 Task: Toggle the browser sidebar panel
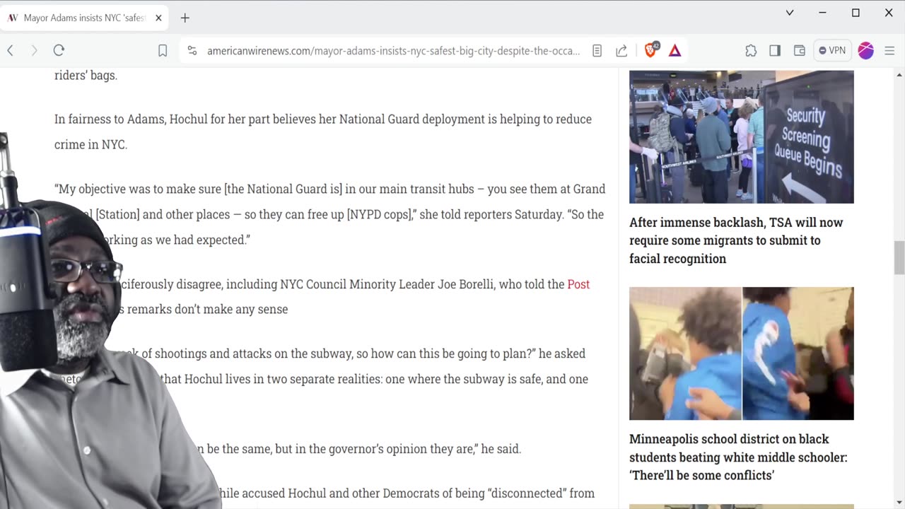775,50
